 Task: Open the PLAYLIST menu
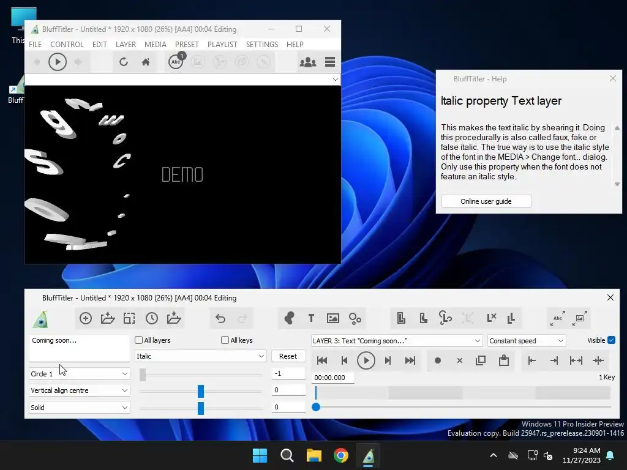tap(222, 44)
